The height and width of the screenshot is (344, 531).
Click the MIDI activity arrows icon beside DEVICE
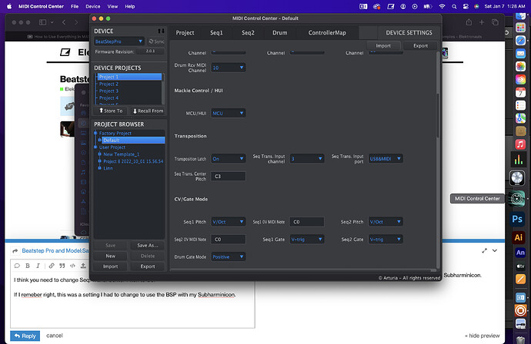(161, 31)
